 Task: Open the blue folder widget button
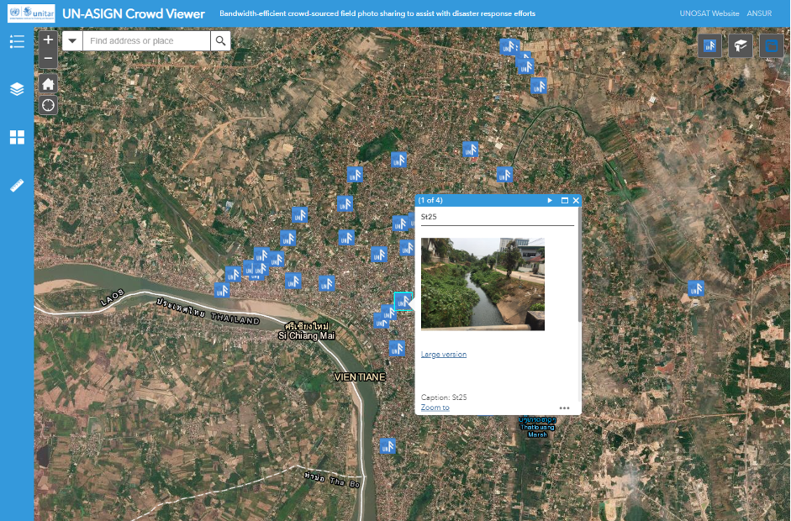click(771, 45)
